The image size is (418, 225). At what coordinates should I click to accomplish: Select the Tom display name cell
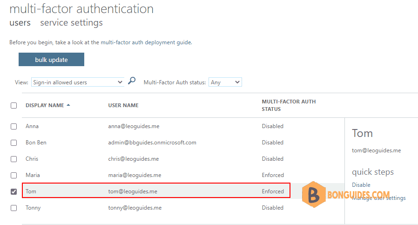coord(31,191)
